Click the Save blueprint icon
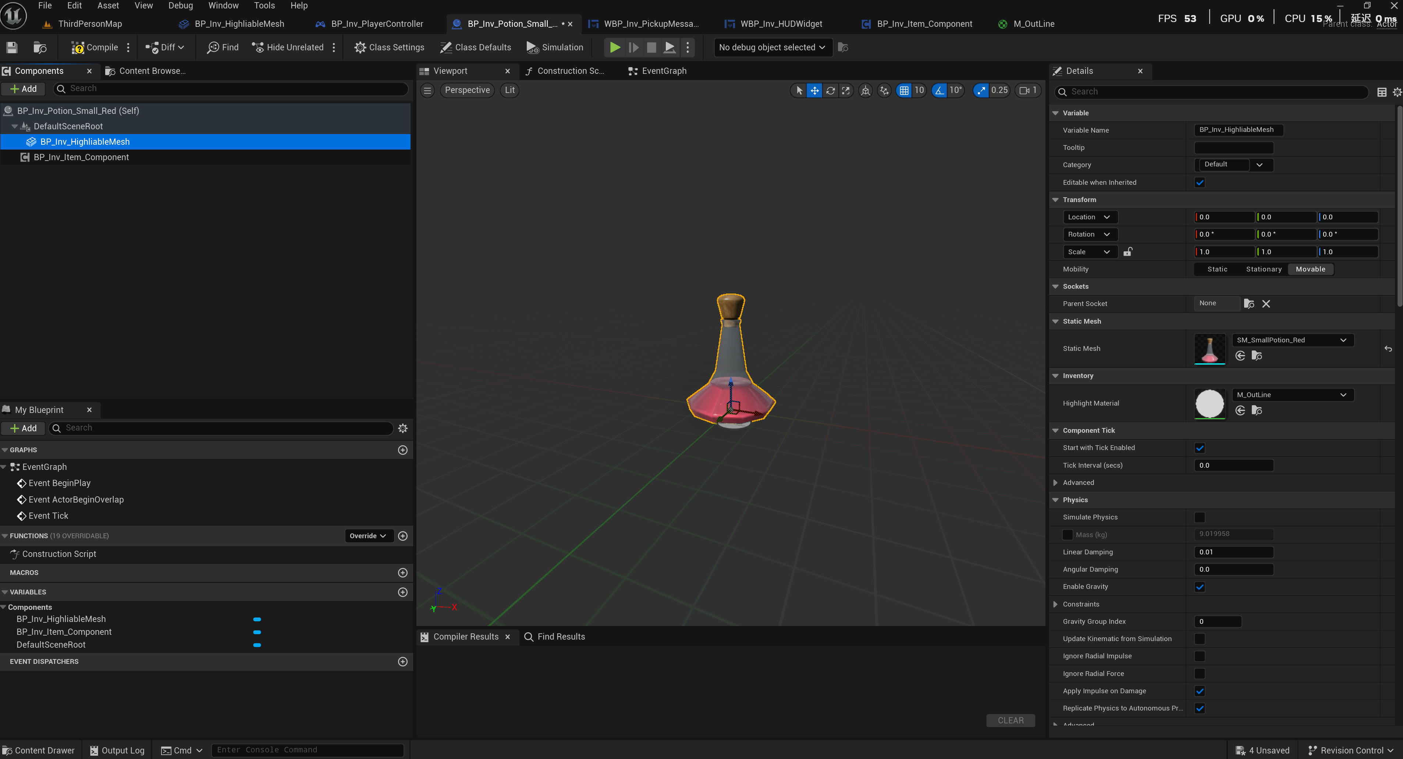This screenshot has width=1403, height=759. tap(12, 48)
